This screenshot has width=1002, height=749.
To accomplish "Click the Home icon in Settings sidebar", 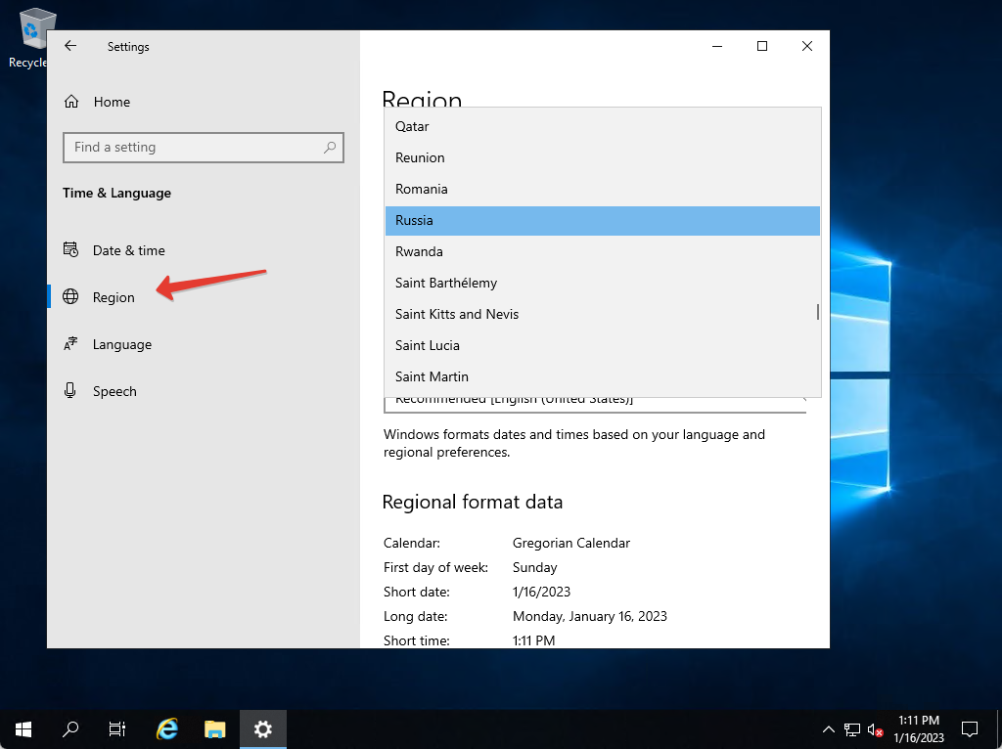I will (x=72, y=101).
